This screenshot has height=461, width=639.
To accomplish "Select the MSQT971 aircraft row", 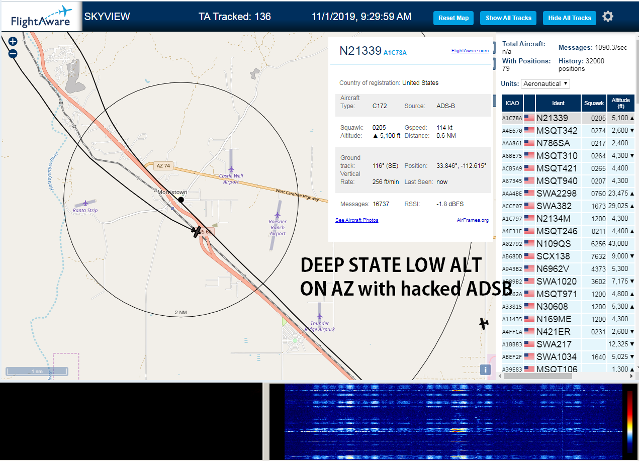I will 568,294.
